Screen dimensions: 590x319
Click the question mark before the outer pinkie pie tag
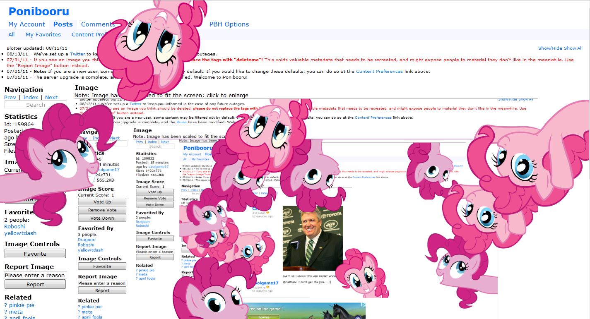tap(6, 305)
